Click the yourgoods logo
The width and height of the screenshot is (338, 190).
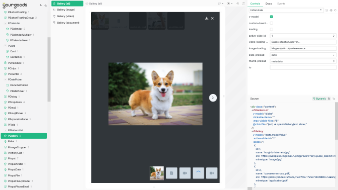[x=15, y=5]
